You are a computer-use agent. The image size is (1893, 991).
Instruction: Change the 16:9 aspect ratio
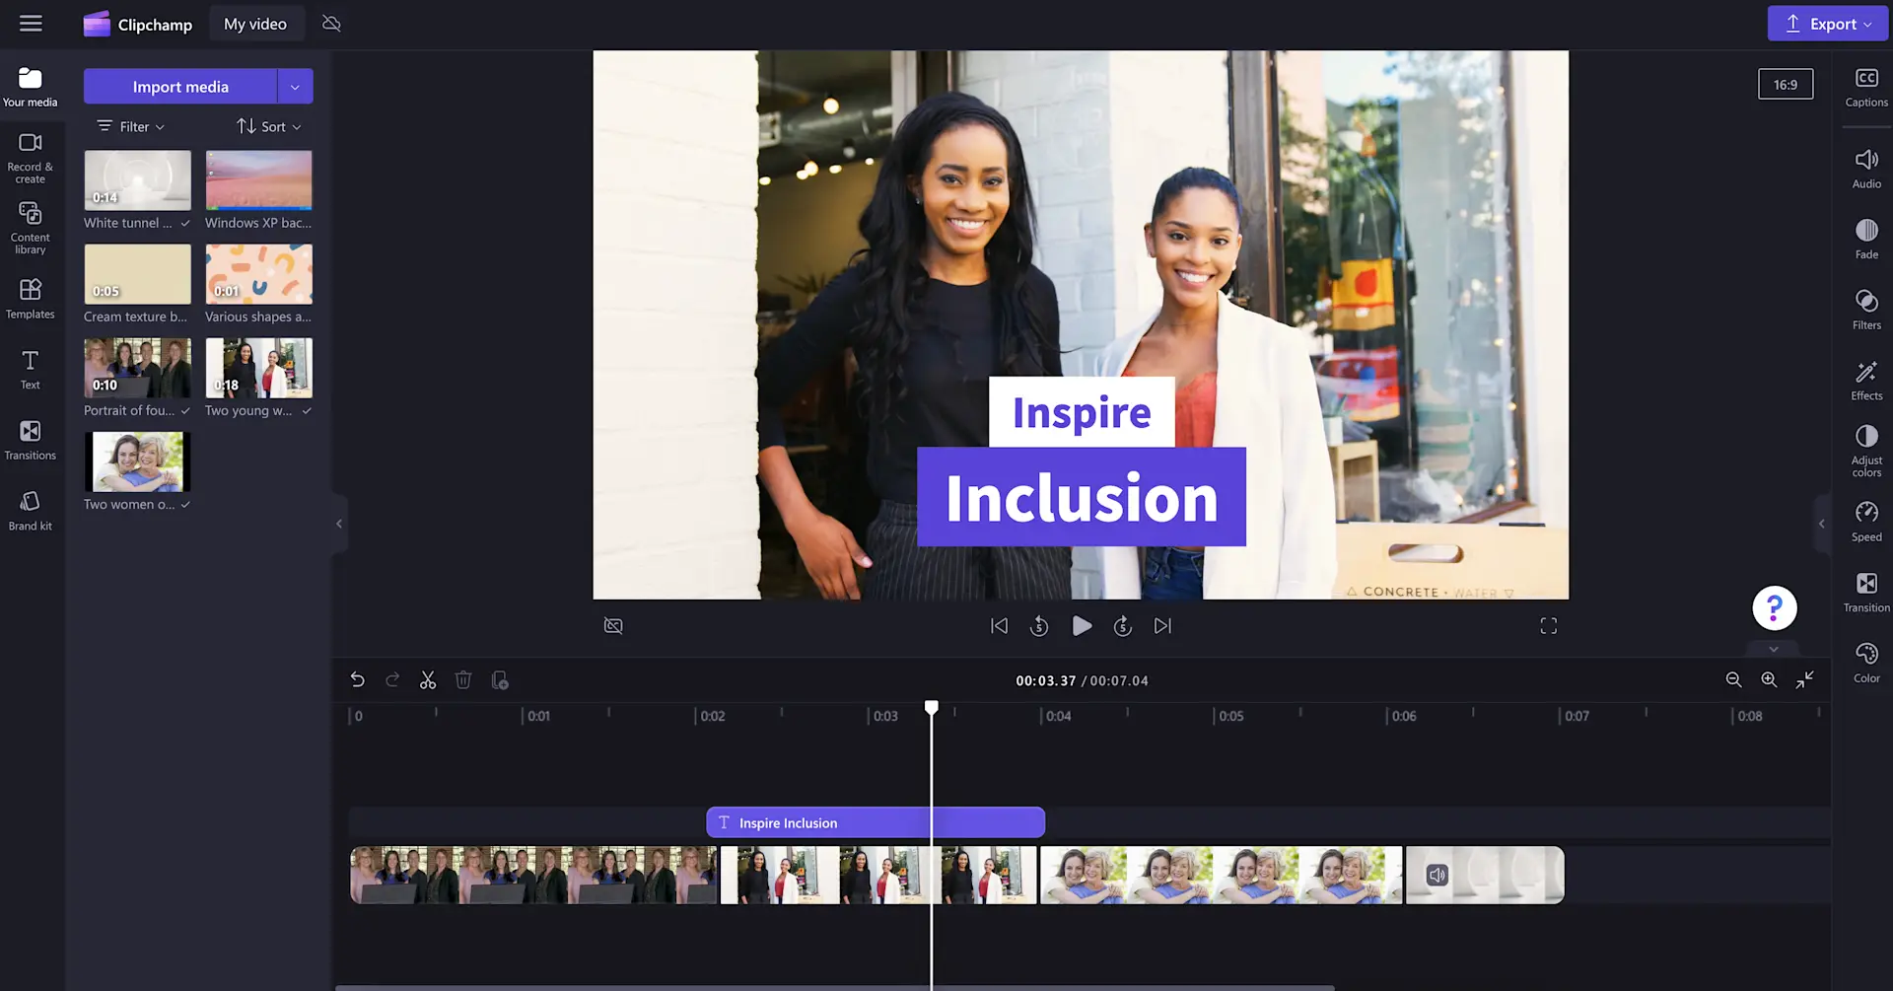[1786, 85]
